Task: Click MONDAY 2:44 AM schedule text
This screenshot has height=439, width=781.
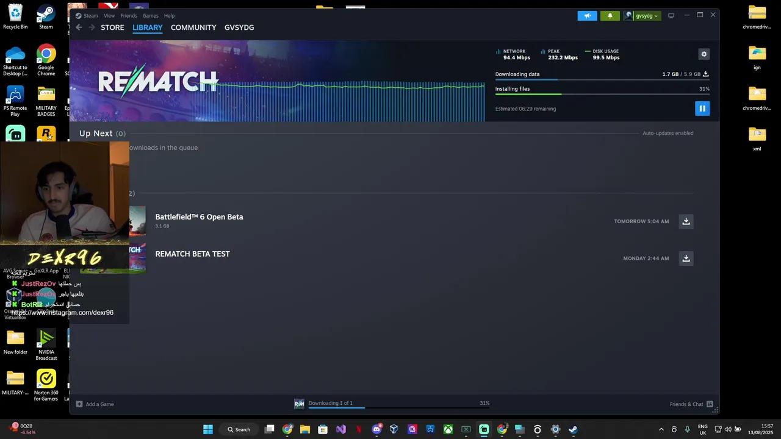Action: (x=646, y=259)
